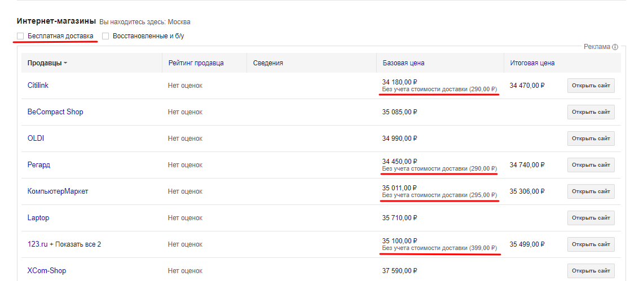Click Открыть сайт button for Citilink
The width and height of the screenshot is (630, 281).
591,86
